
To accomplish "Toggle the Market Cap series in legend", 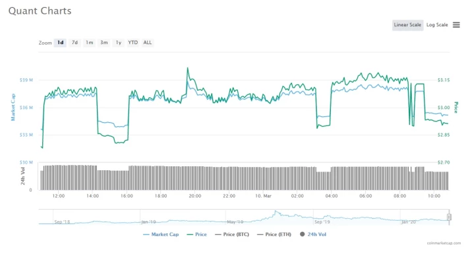I will point(161,235).
